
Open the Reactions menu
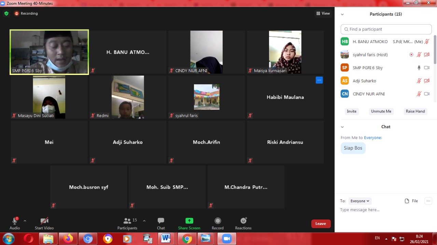pos(243,224)
